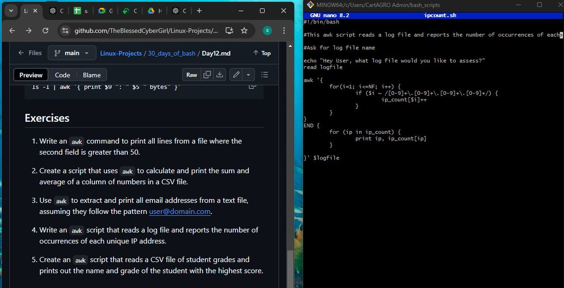Open the user@domain.com link

pyautogui.click(x=179, y=212)
